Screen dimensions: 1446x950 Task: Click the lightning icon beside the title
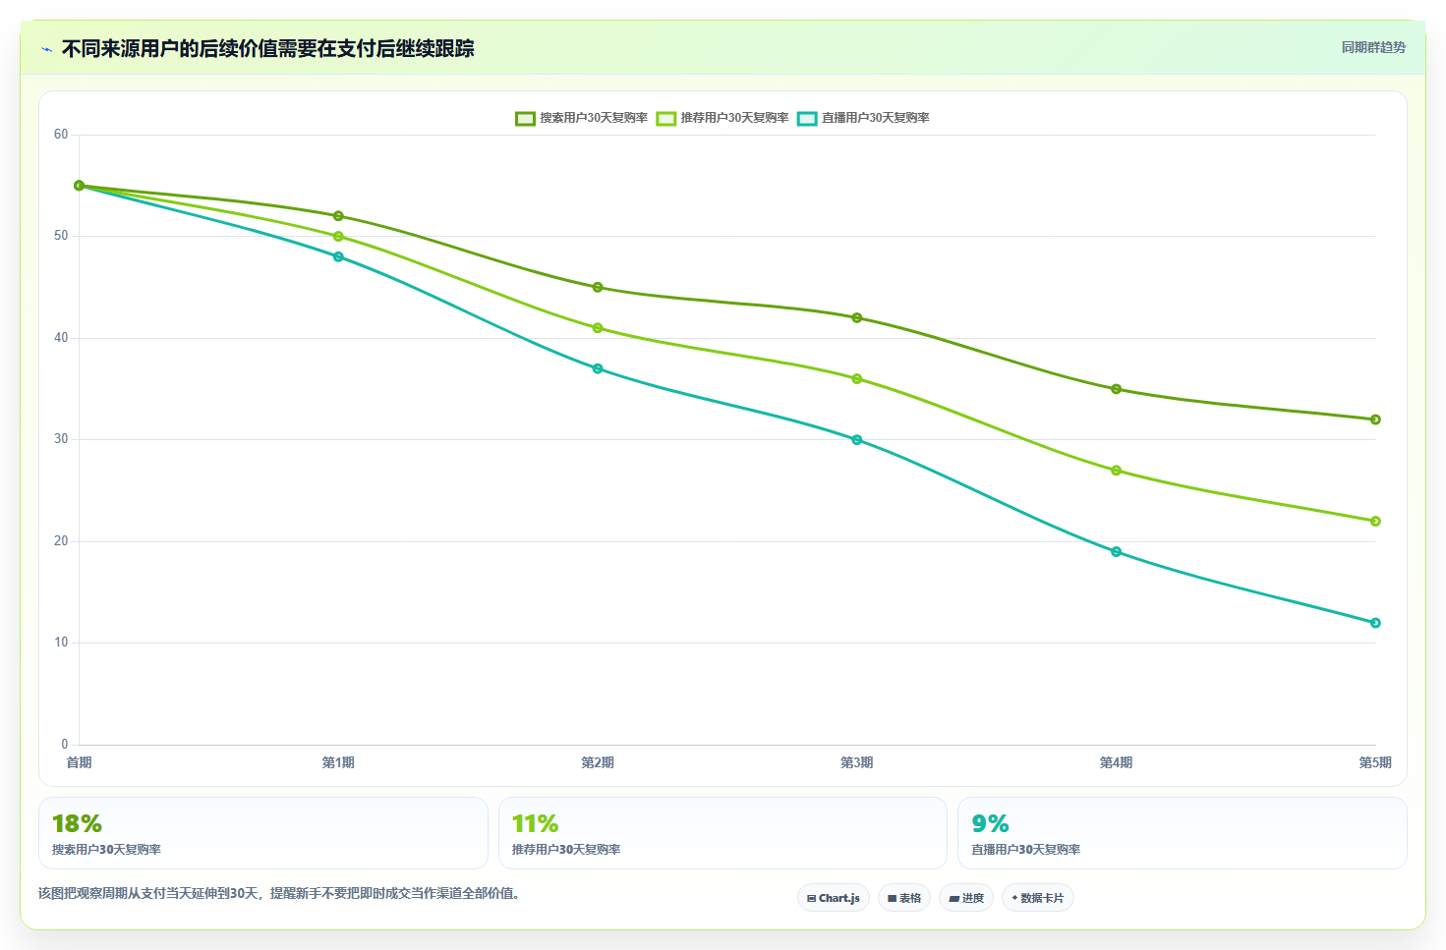click(46, 49)
